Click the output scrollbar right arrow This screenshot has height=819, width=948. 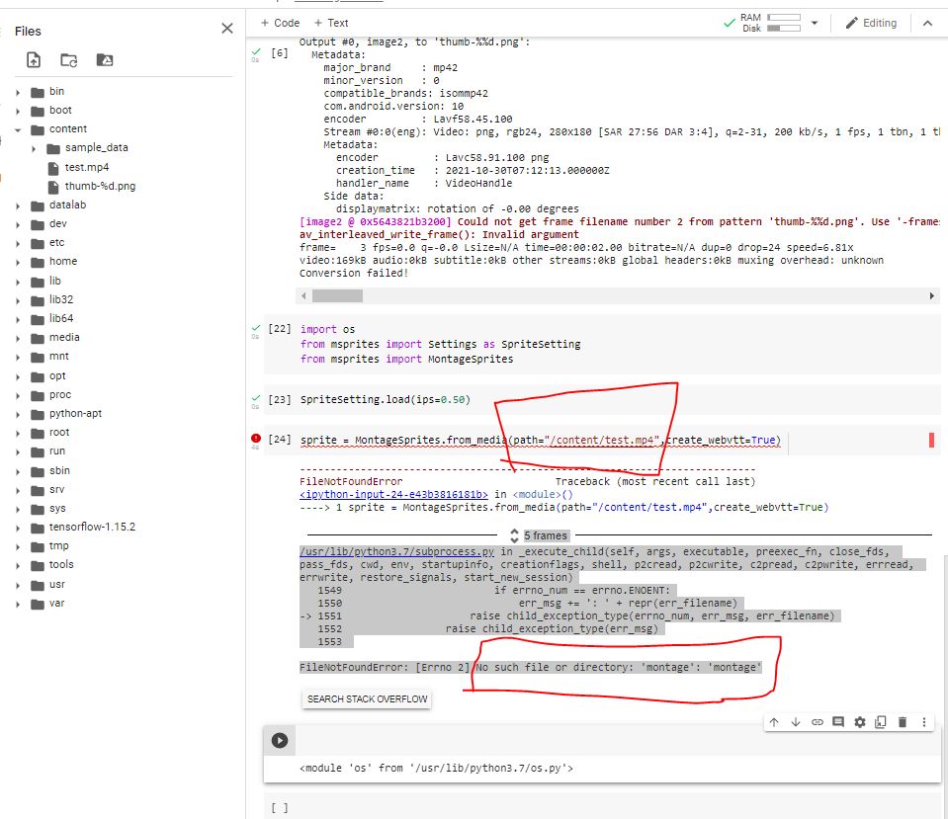click(x=931, y=295)
